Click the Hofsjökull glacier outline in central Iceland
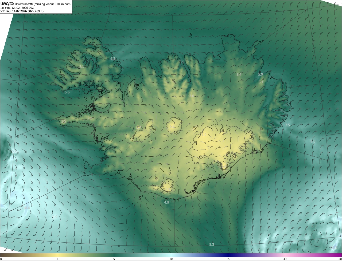342x261 pixels. tap(174, 125)
